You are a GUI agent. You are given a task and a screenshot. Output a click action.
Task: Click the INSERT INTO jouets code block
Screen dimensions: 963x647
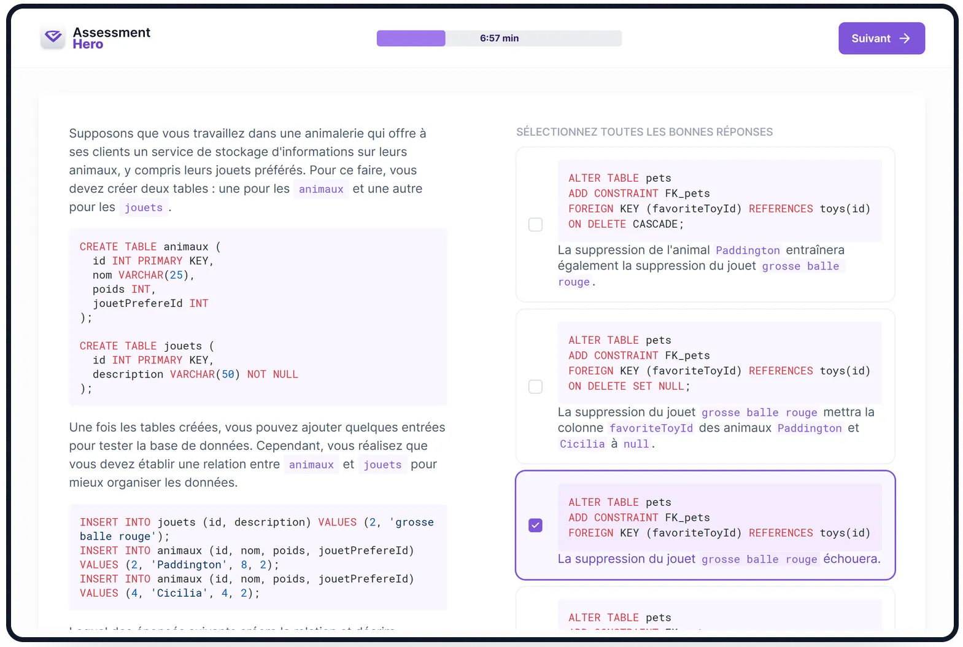click(x=258, y=557)
